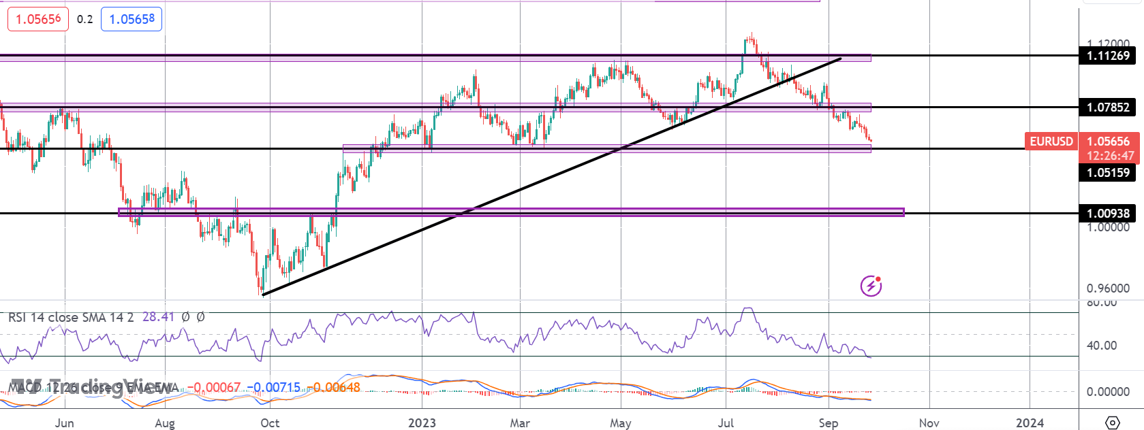Select the 1.05159 price line label

1108,172
